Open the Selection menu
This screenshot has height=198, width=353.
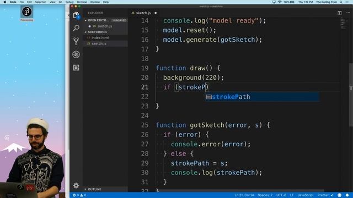pyautogui.click(x=40, y=2)
